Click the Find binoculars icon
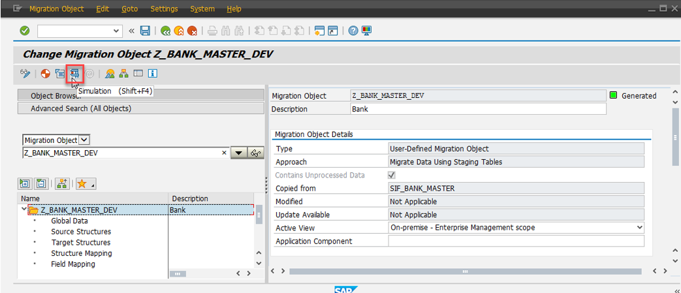The image size is (681, 293). pos(225,31)
